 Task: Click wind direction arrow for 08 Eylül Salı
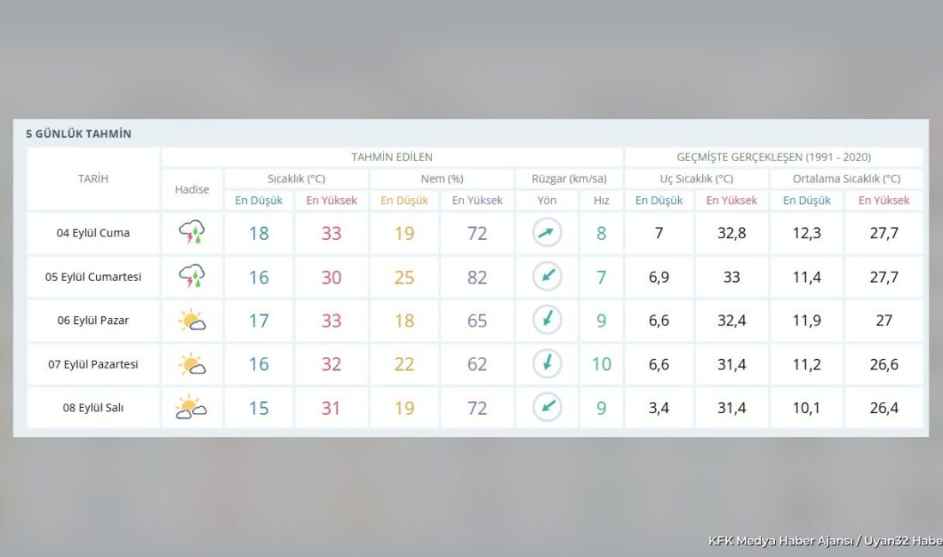click(547, 407)
